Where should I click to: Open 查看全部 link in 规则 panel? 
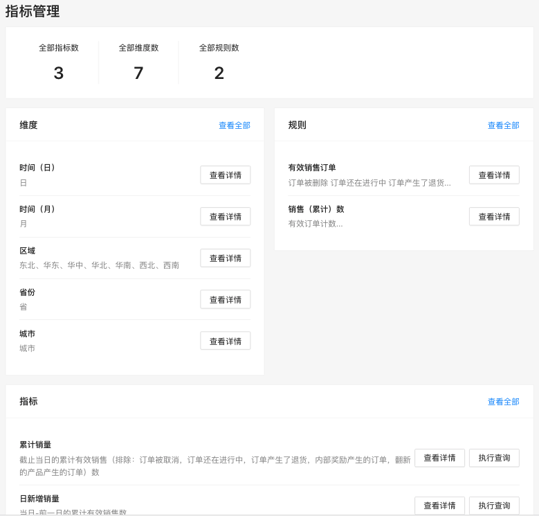[503, 125]
